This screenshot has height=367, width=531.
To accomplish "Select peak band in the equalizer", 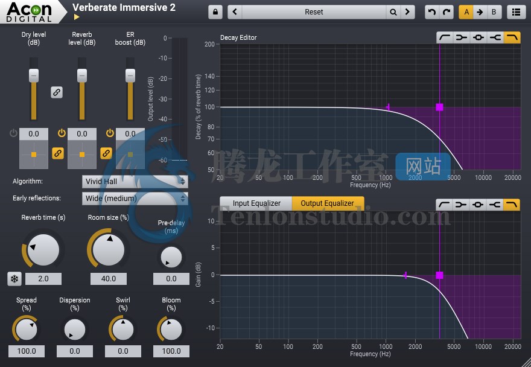I will [x=478, y=205].
